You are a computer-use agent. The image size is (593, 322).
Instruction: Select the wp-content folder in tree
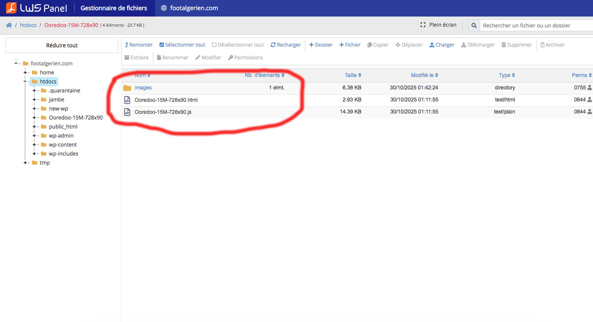click(x=63, y=145)
